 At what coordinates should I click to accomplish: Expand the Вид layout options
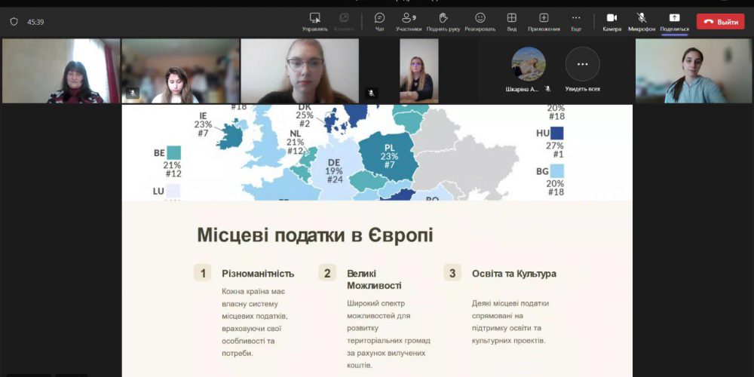point(511,18)
